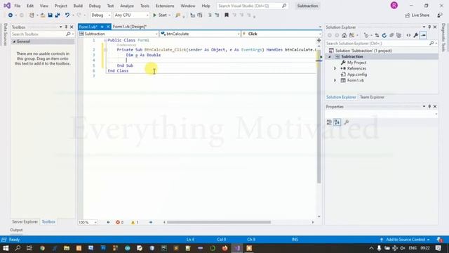This screenshot has height=253, width=449.
Task: Open the Analyze menu
Action: (x=127, y=6)
